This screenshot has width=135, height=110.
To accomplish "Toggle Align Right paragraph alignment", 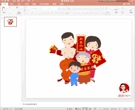I will pyautogui.click(x=83, y=13).
